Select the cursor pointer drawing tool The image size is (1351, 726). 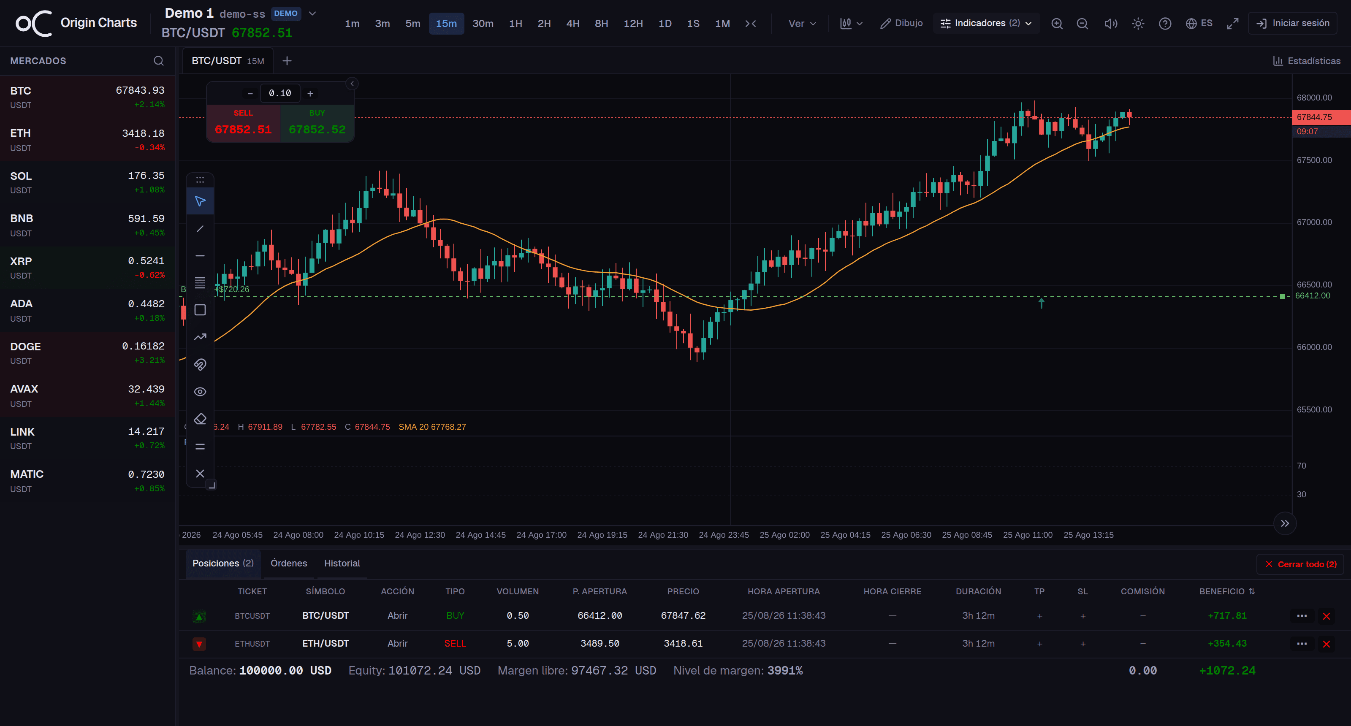pos(200,201)
